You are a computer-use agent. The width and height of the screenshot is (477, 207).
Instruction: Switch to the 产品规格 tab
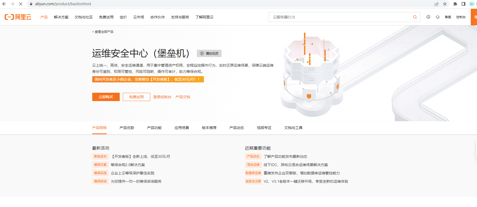[x=99, y=128]
